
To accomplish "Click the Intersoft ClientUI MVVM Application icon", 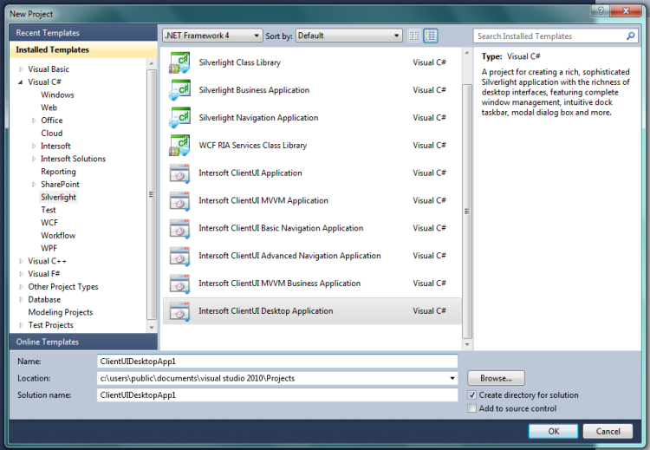I will click(x=179, y=201).
